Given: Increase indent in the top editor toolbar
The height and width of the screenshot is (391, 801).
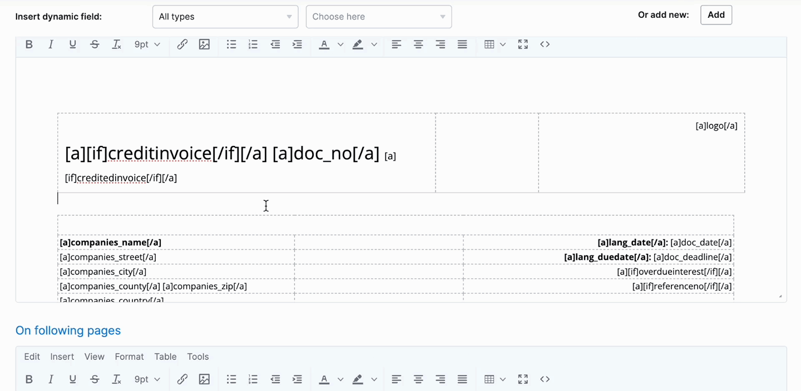Looking at the screenshot, I should point(297,44).
